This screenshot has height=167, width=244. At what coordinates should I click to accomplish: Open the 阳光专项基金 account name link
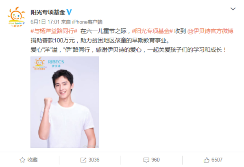point(48,12)
